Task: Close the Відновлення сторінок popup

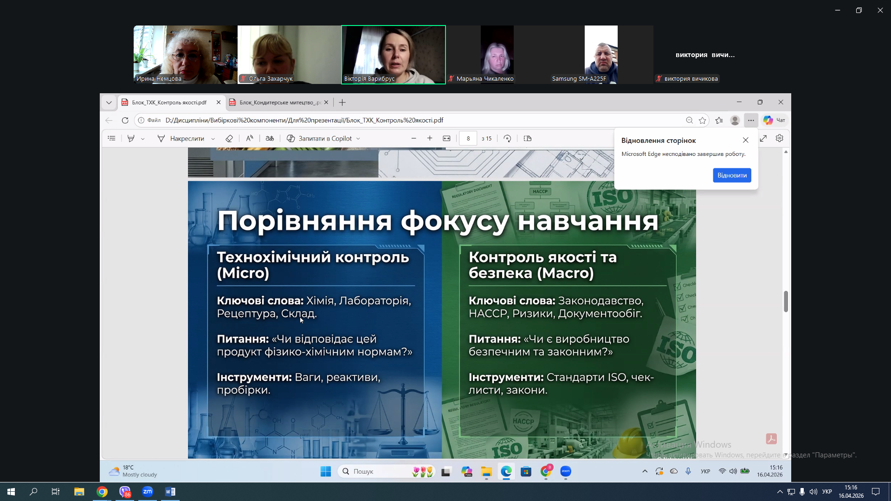Action: [x=746, y=140]
